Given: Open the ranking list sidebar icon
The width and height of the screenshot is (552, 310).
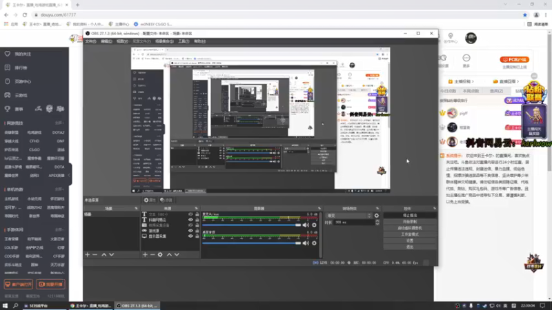Looking at the screenshot, I should (8, 68).
